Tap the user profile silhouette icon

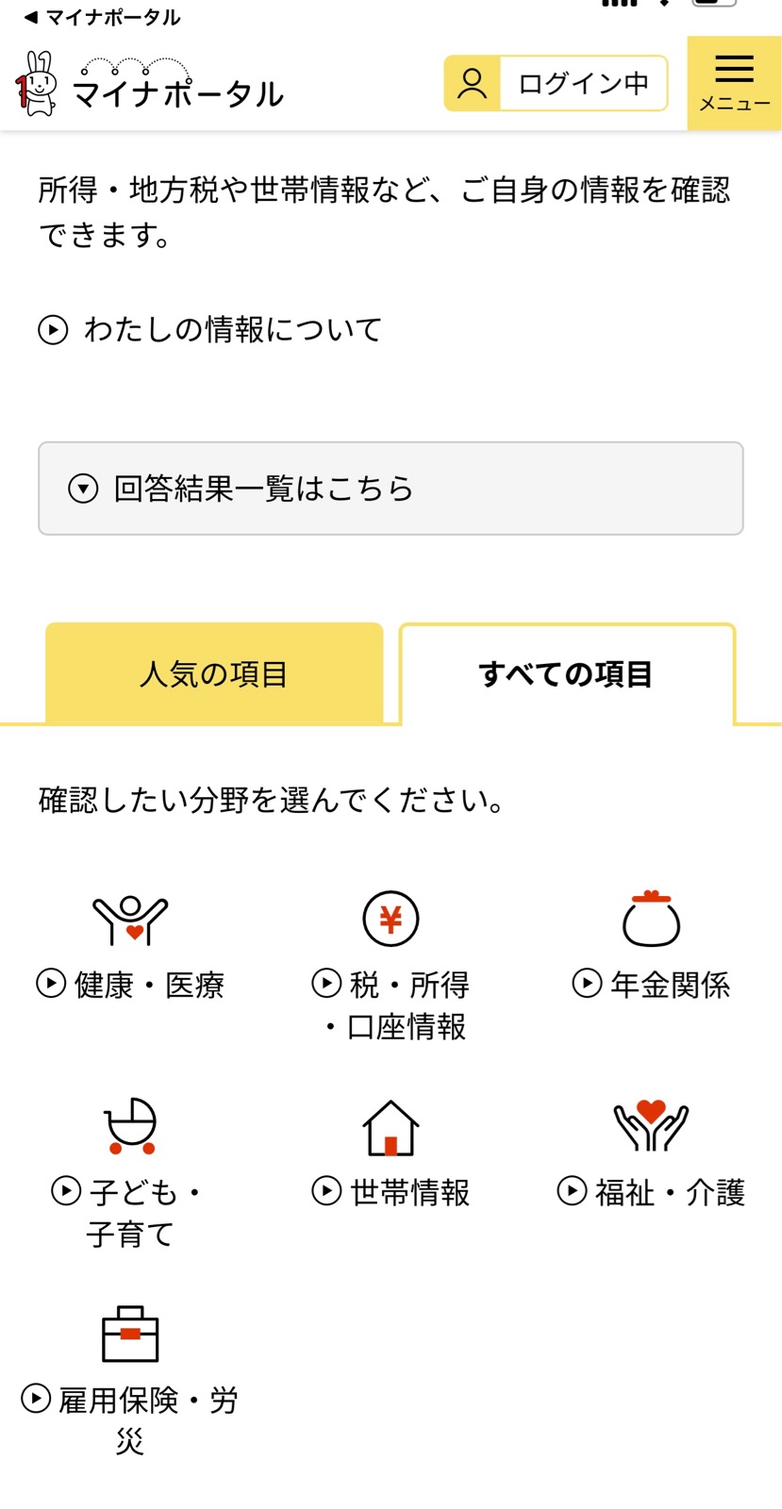coord(472,83)
